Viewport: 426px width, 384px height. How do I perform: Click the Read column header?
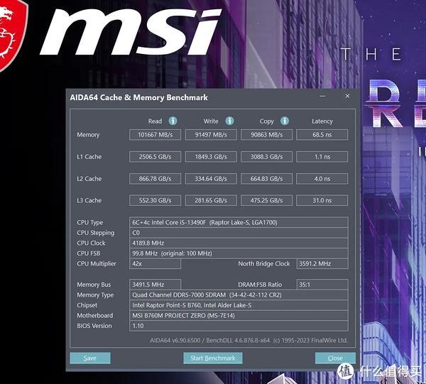click(x=155, y=121)
